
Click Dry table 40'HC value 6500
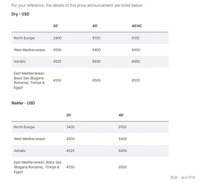click(x=136, y=80)
